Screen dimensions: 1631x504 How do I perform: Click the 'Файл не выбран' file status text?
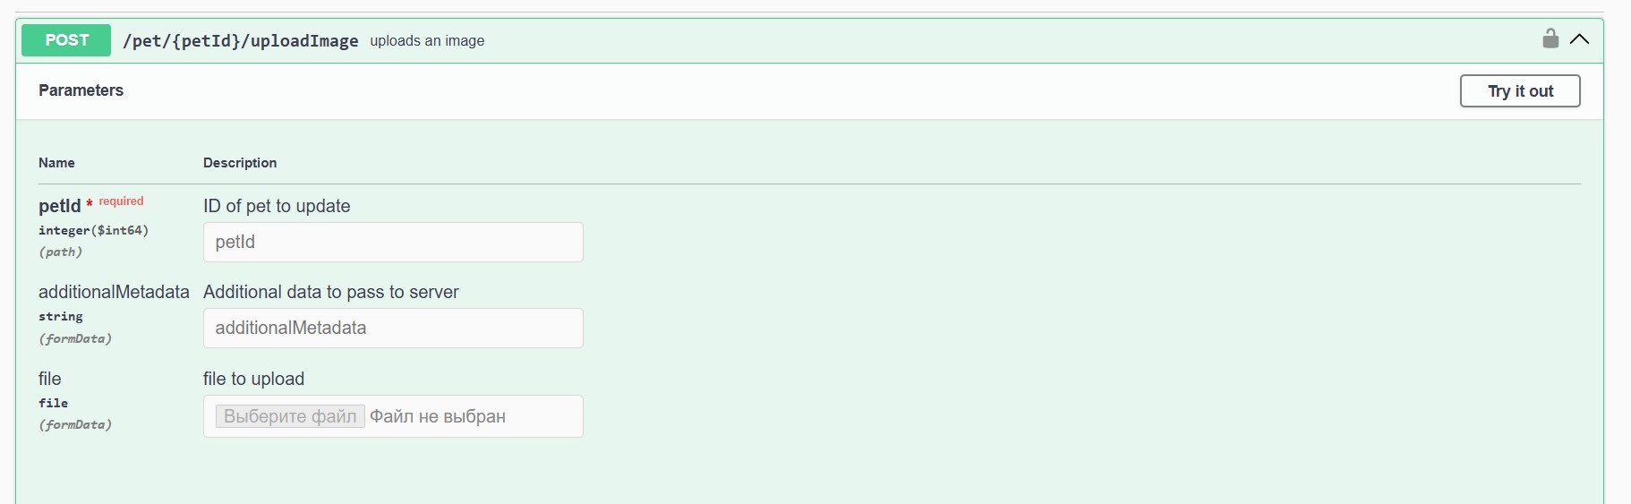pos(437,416)
